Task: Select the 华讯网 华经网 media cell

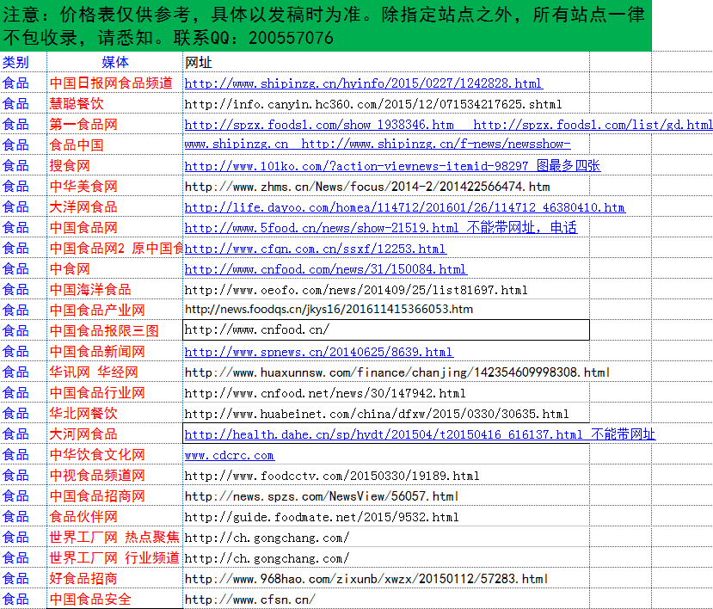Action: tap(114, 372)
